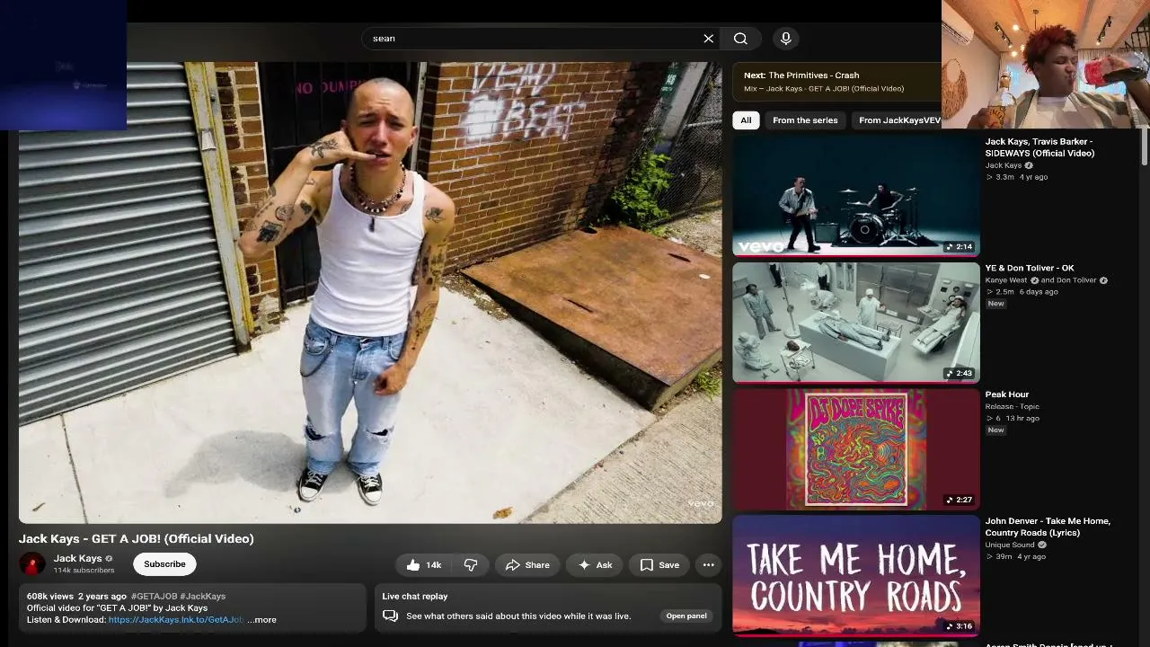Click the live chat replay chat icon
Image resolution: width=1150 pixels, height=647 pixels.
tap(391, 616)
